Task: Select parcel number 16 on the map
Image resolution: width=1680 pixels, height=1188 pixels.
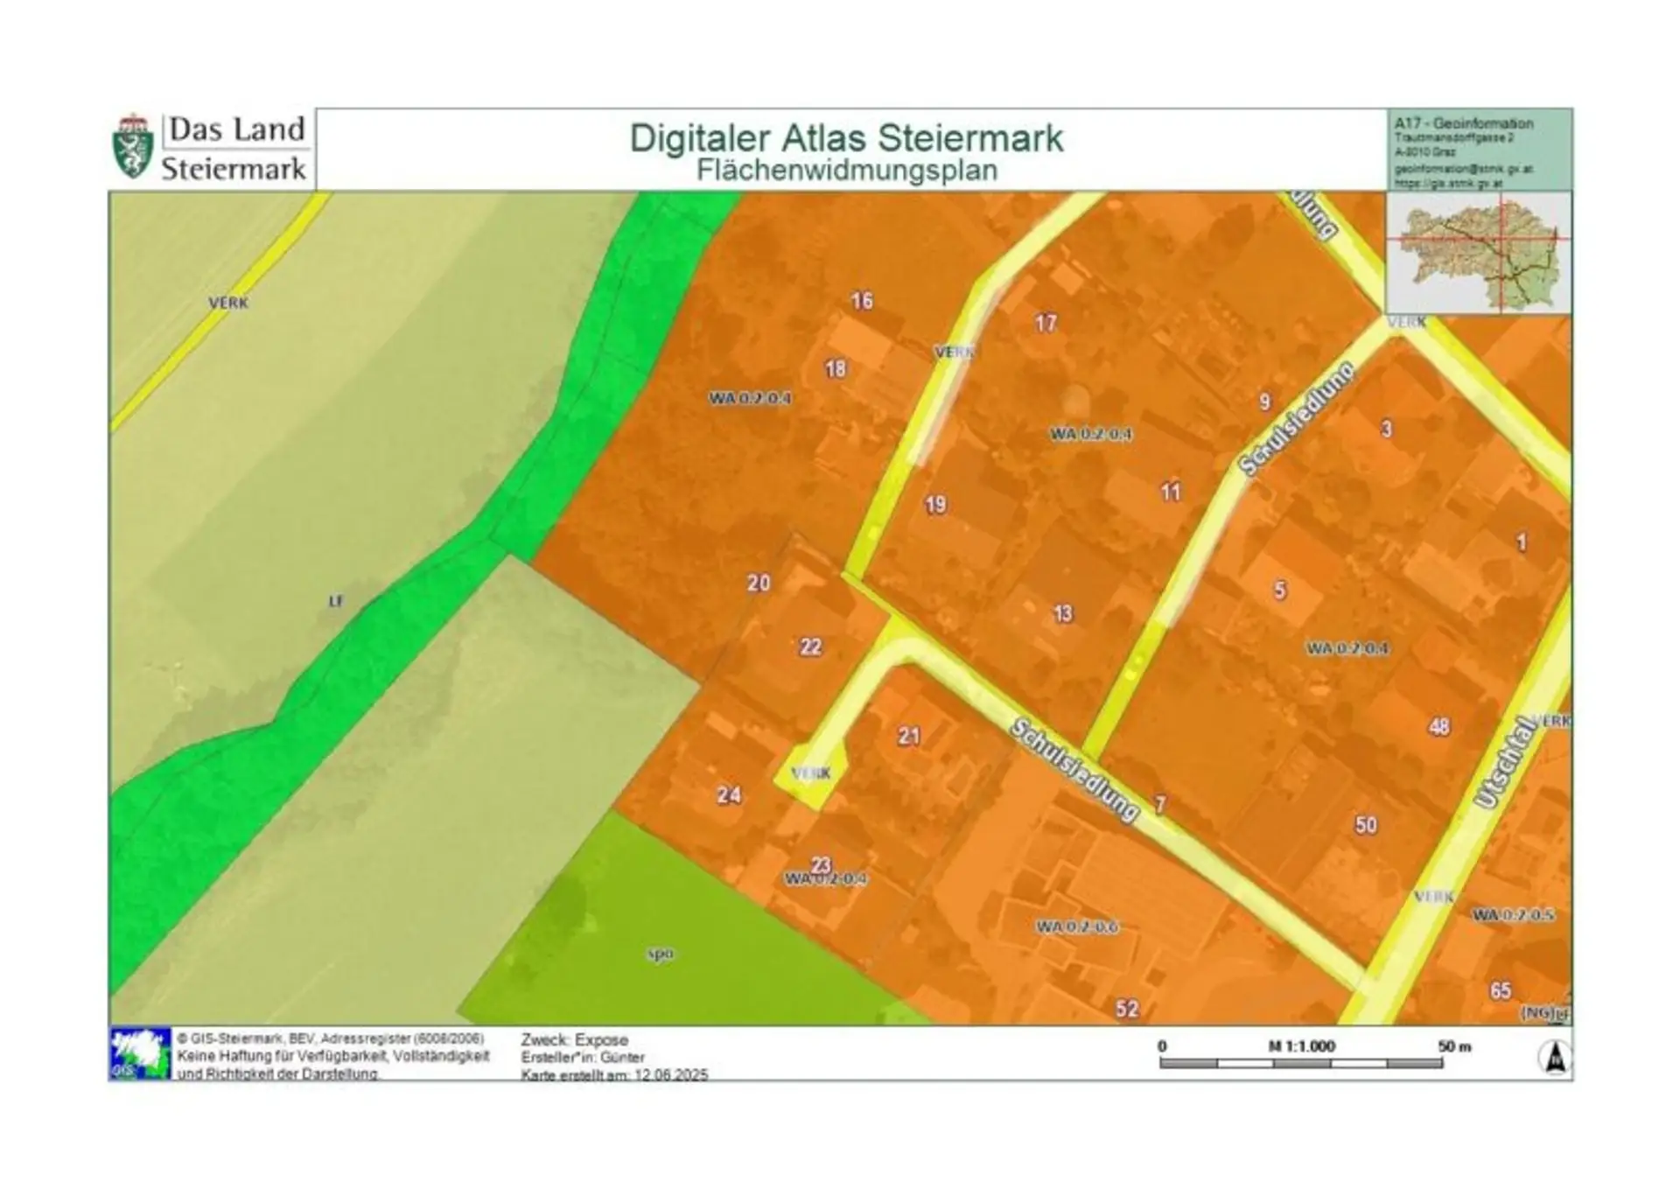Action: (862, 301)
